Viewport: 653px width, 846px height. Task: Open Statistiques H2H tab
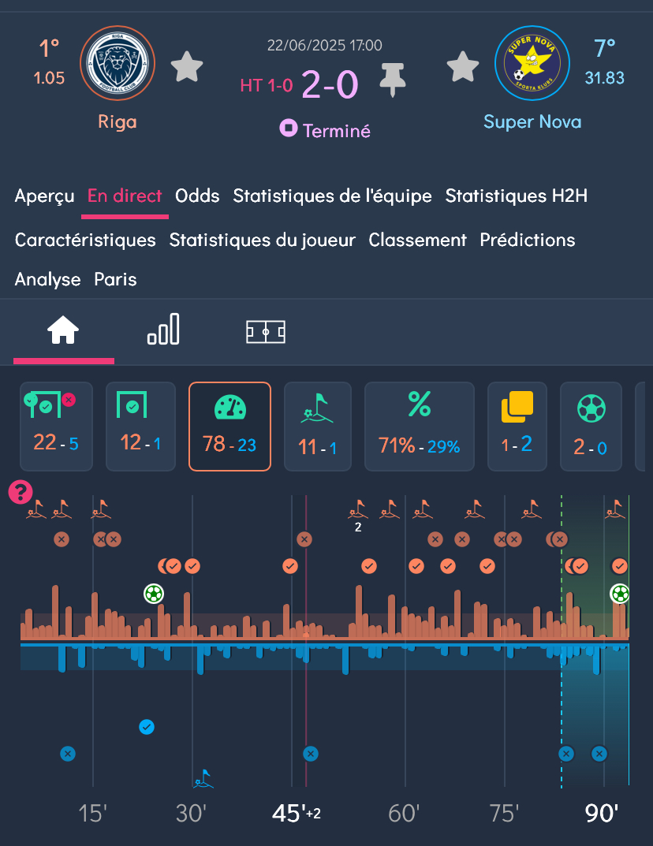click(516, 196)
